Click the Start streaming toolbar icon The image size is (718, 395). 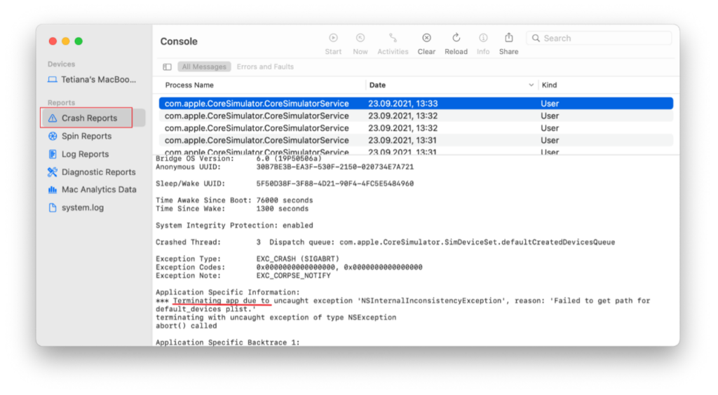333,38
